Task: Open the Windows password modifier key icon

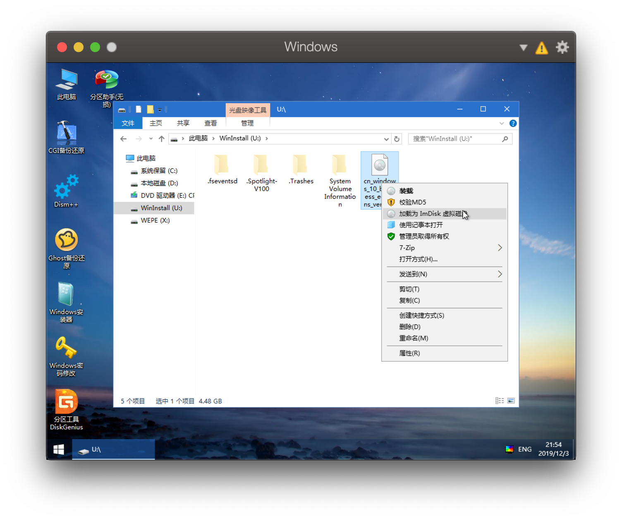Action: click(66, 348)
